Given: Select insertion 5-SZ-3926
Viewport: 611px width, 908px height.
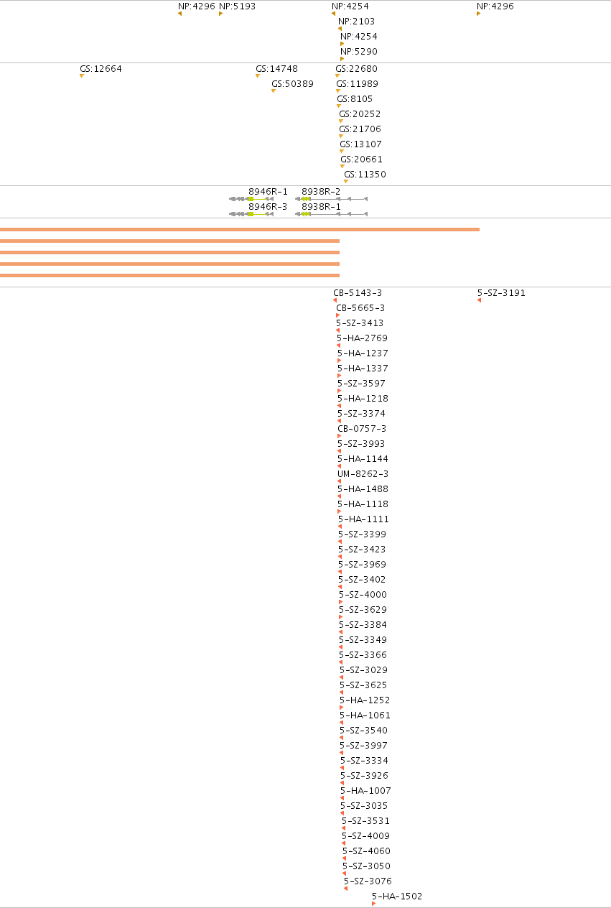Looking at the screenshot, I should pos(365,776).
